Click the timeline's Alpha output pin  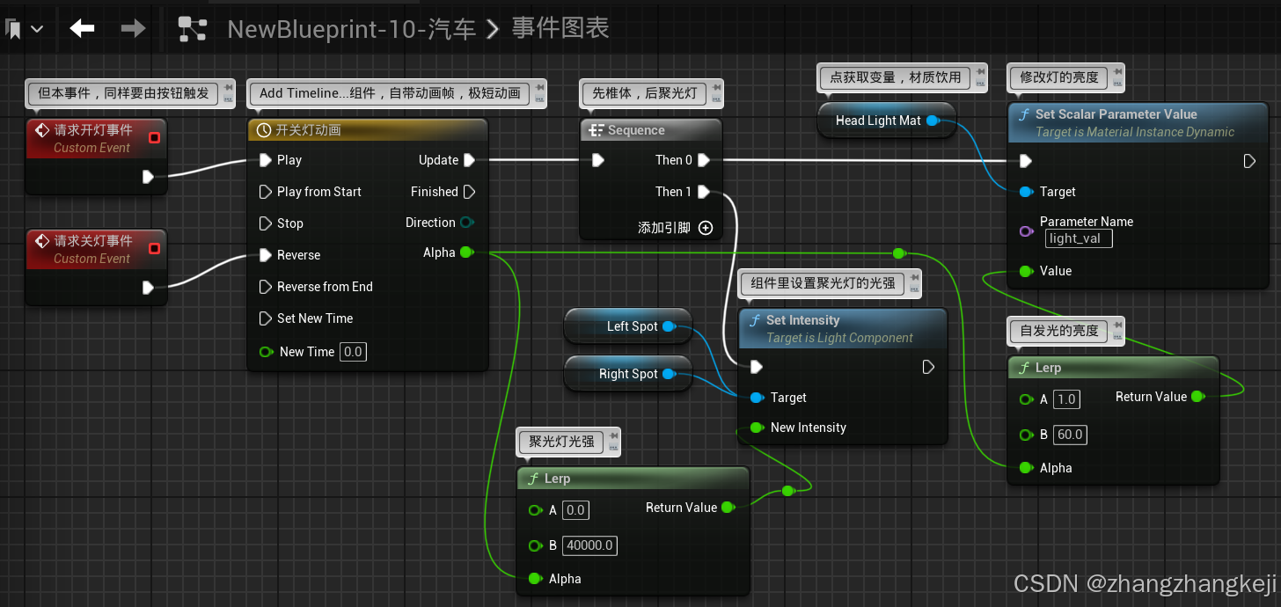pos(467,252)
